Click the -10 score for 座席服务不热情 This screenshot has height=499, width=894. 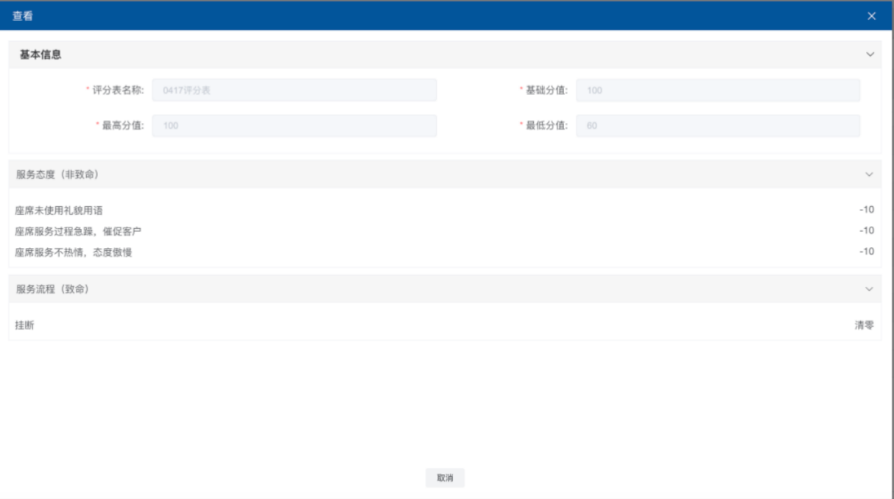click(x=867, y=252)
